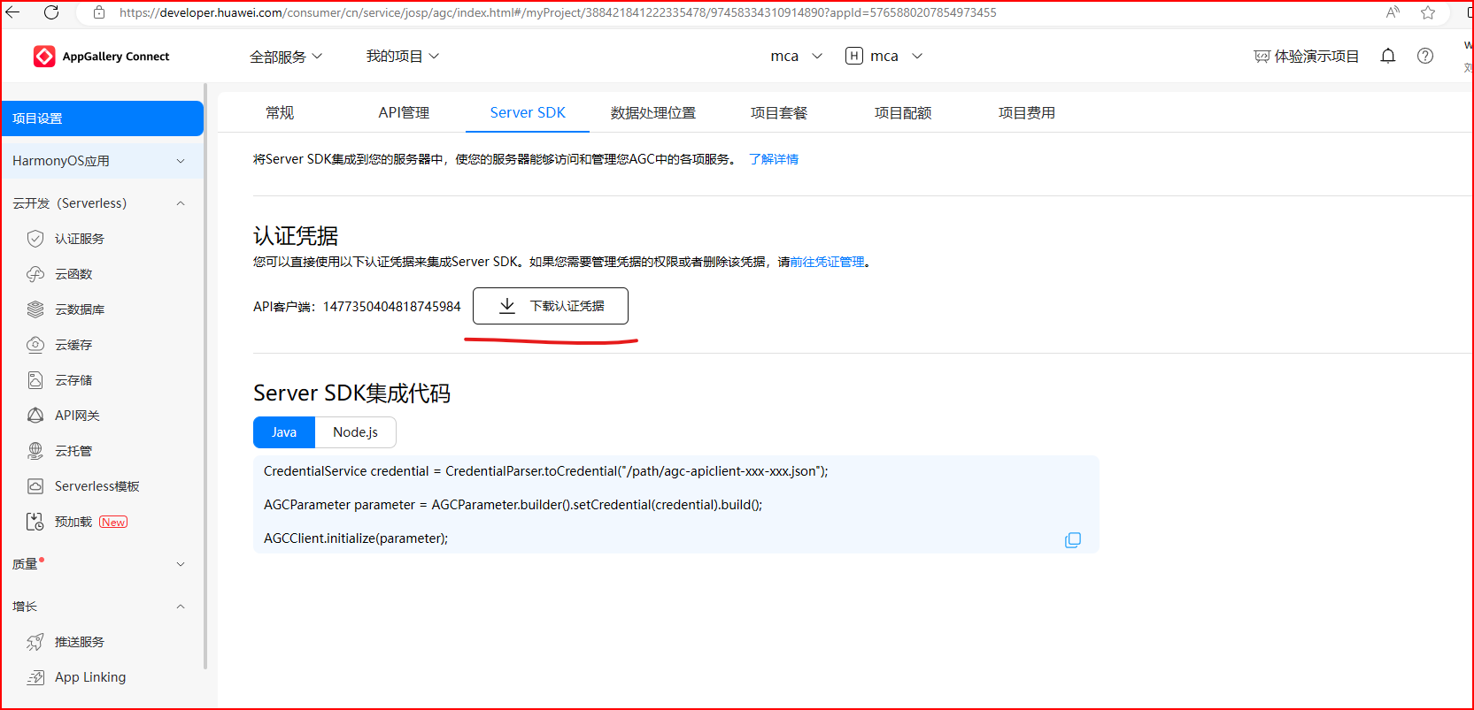
Task: Switch to the 常规 tab
Action: coord(280,113)
